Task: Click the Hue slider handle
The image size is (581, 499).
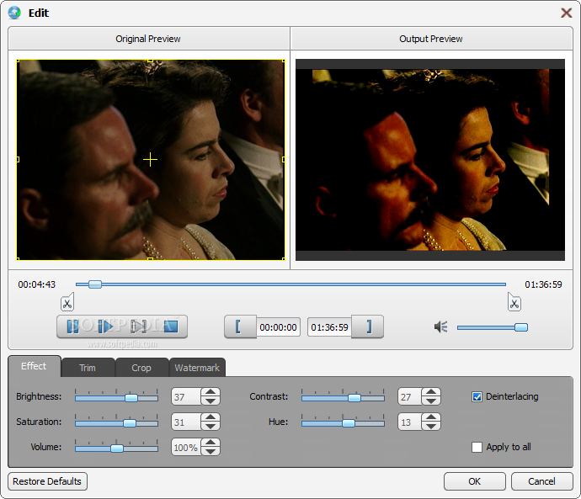Action: point(349,423)
